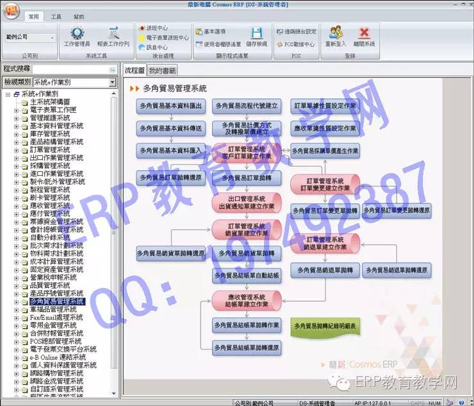
Task: Expand the 庫存管理系統 tree node
Action: 17,133
